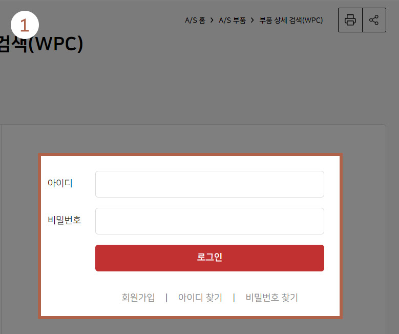This screenshot has height=334, width=399.
Task: Click the 아이디 찾기 link
Action: 200,297
